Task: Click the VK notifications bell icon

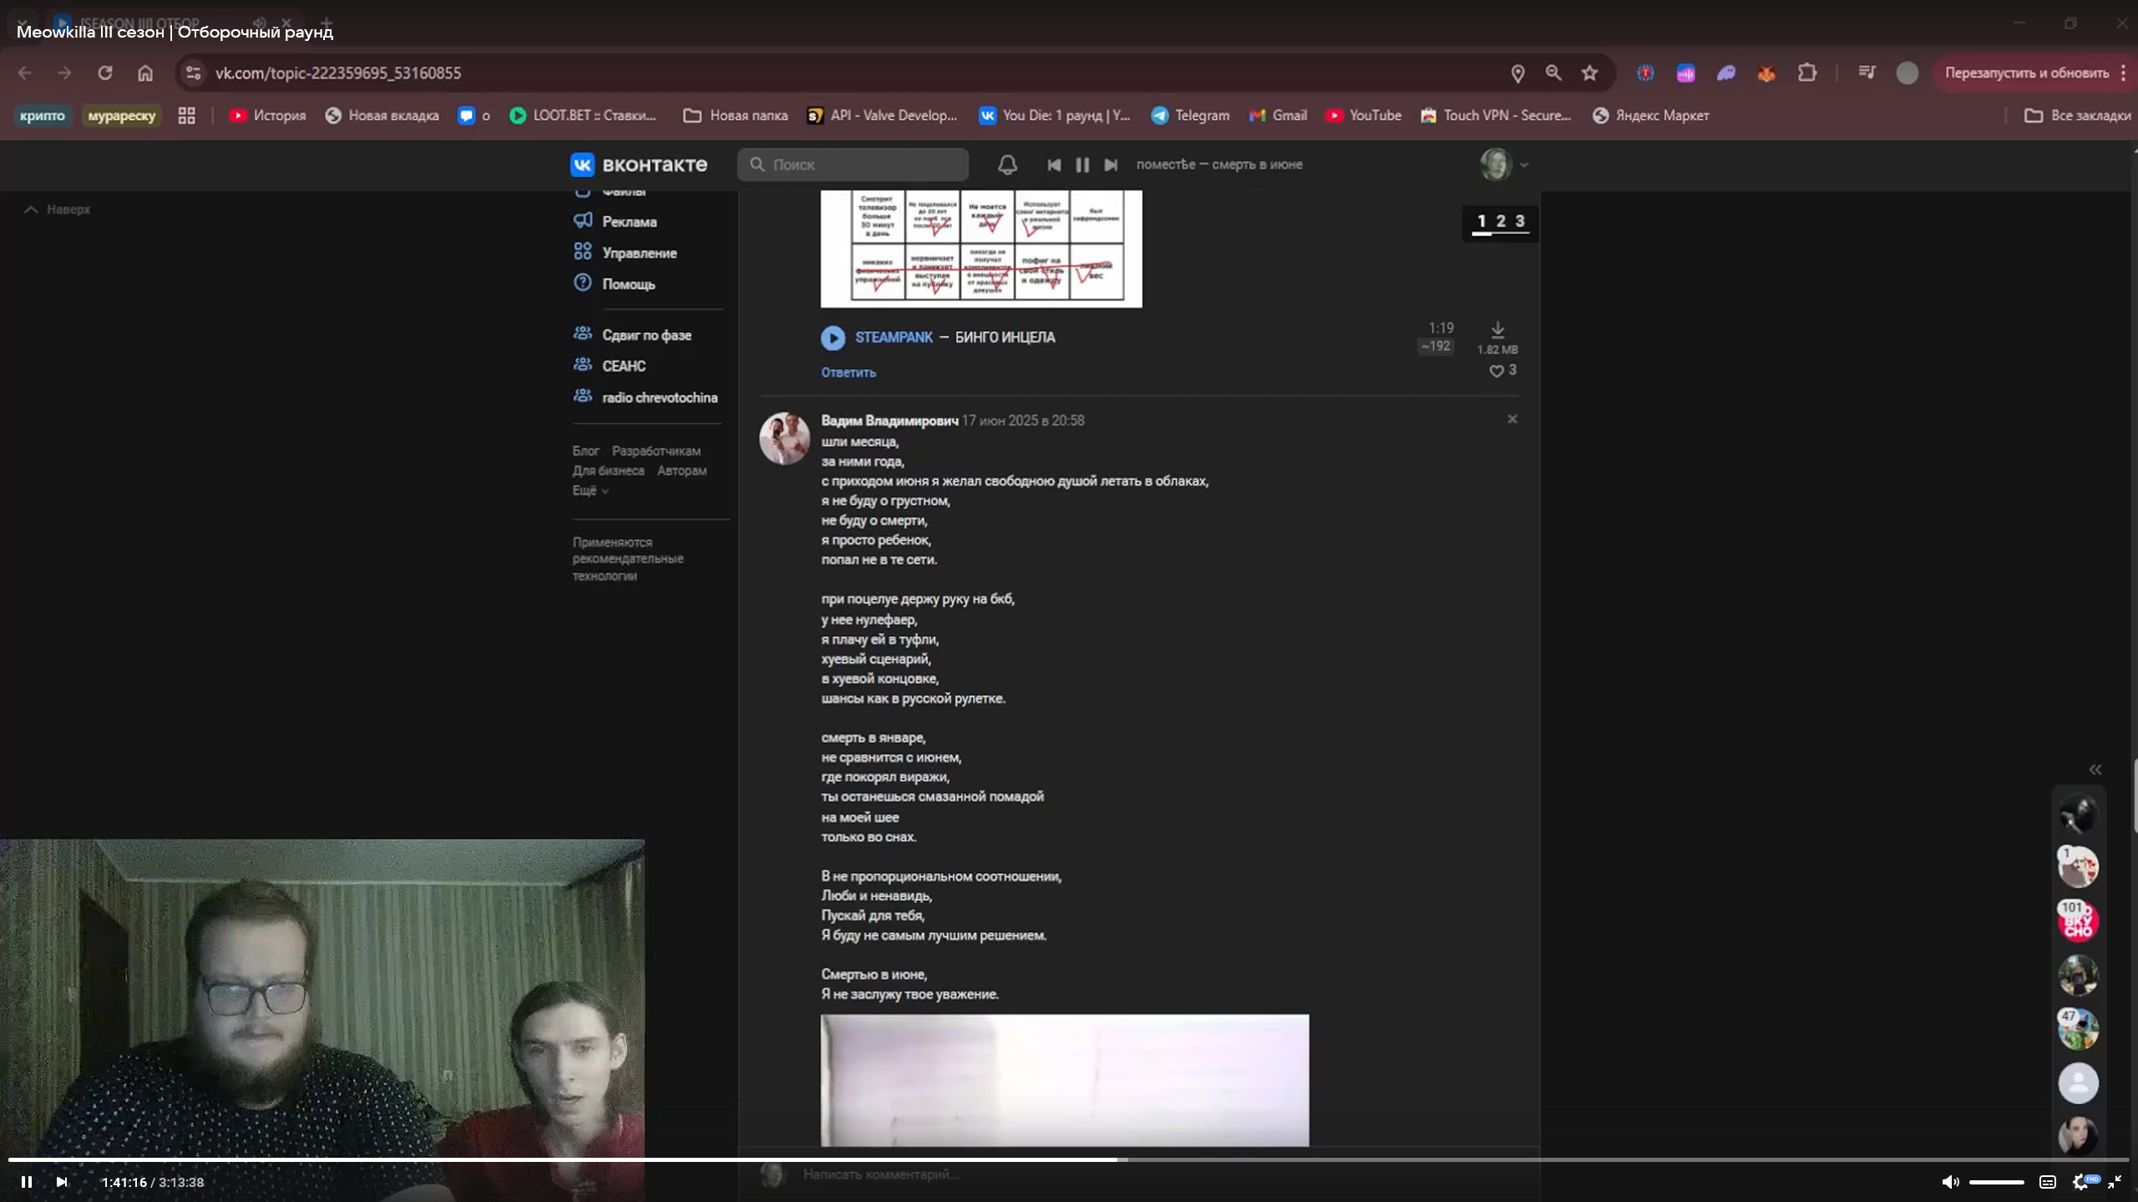Action: [x=1007, y=164]
